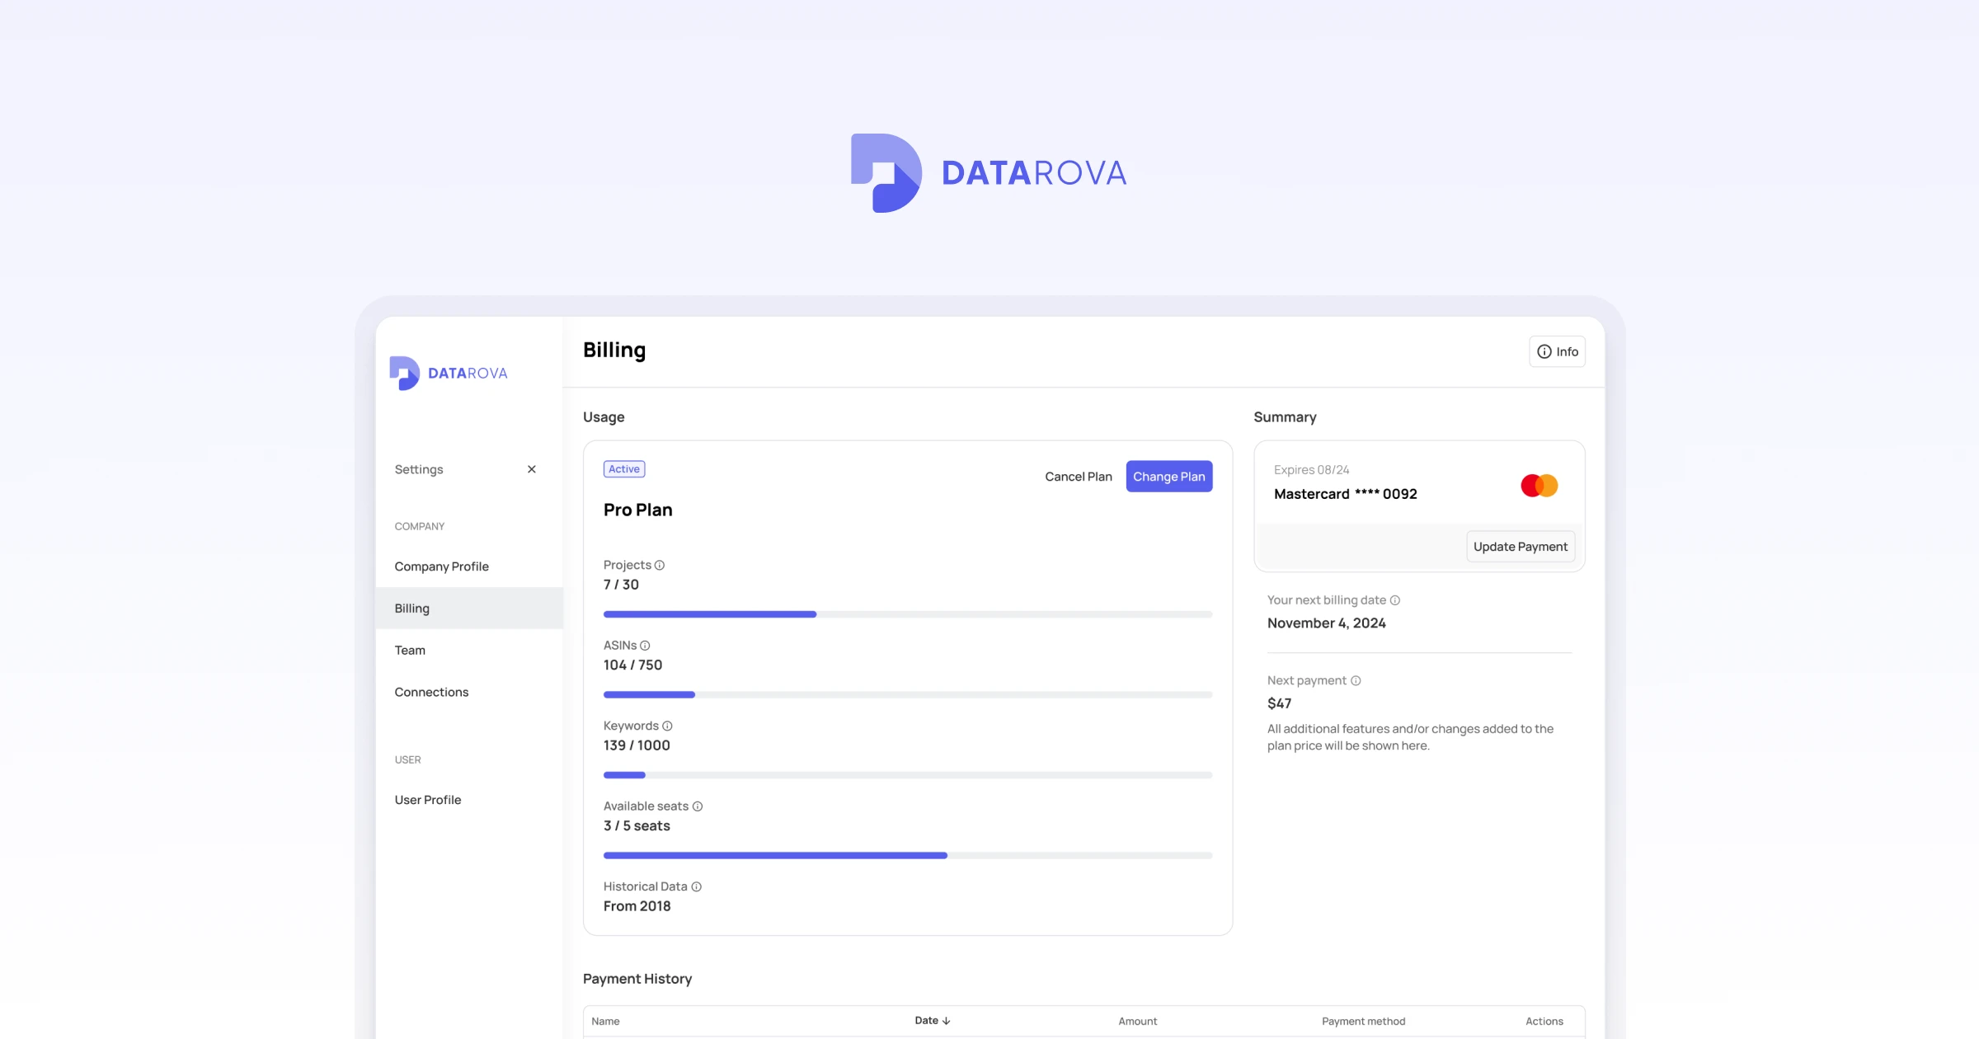Click the Historical Data info icon
Image resolution: width=1979 pixels, height=1039 pixels.
(x=695, y=886)
